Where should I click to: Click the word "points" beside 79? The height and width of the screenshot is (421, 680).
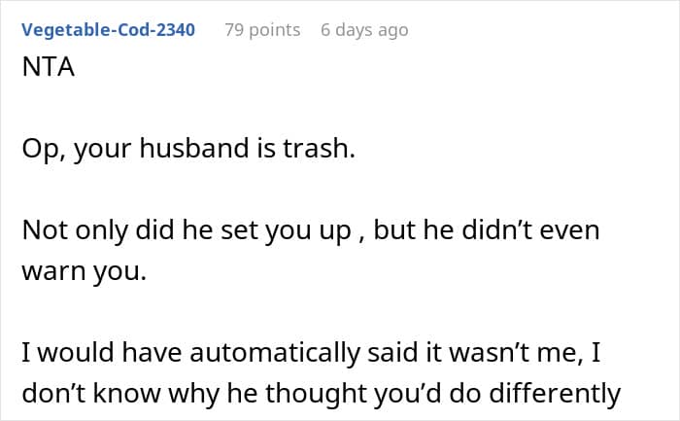click(x=275, y=30)
